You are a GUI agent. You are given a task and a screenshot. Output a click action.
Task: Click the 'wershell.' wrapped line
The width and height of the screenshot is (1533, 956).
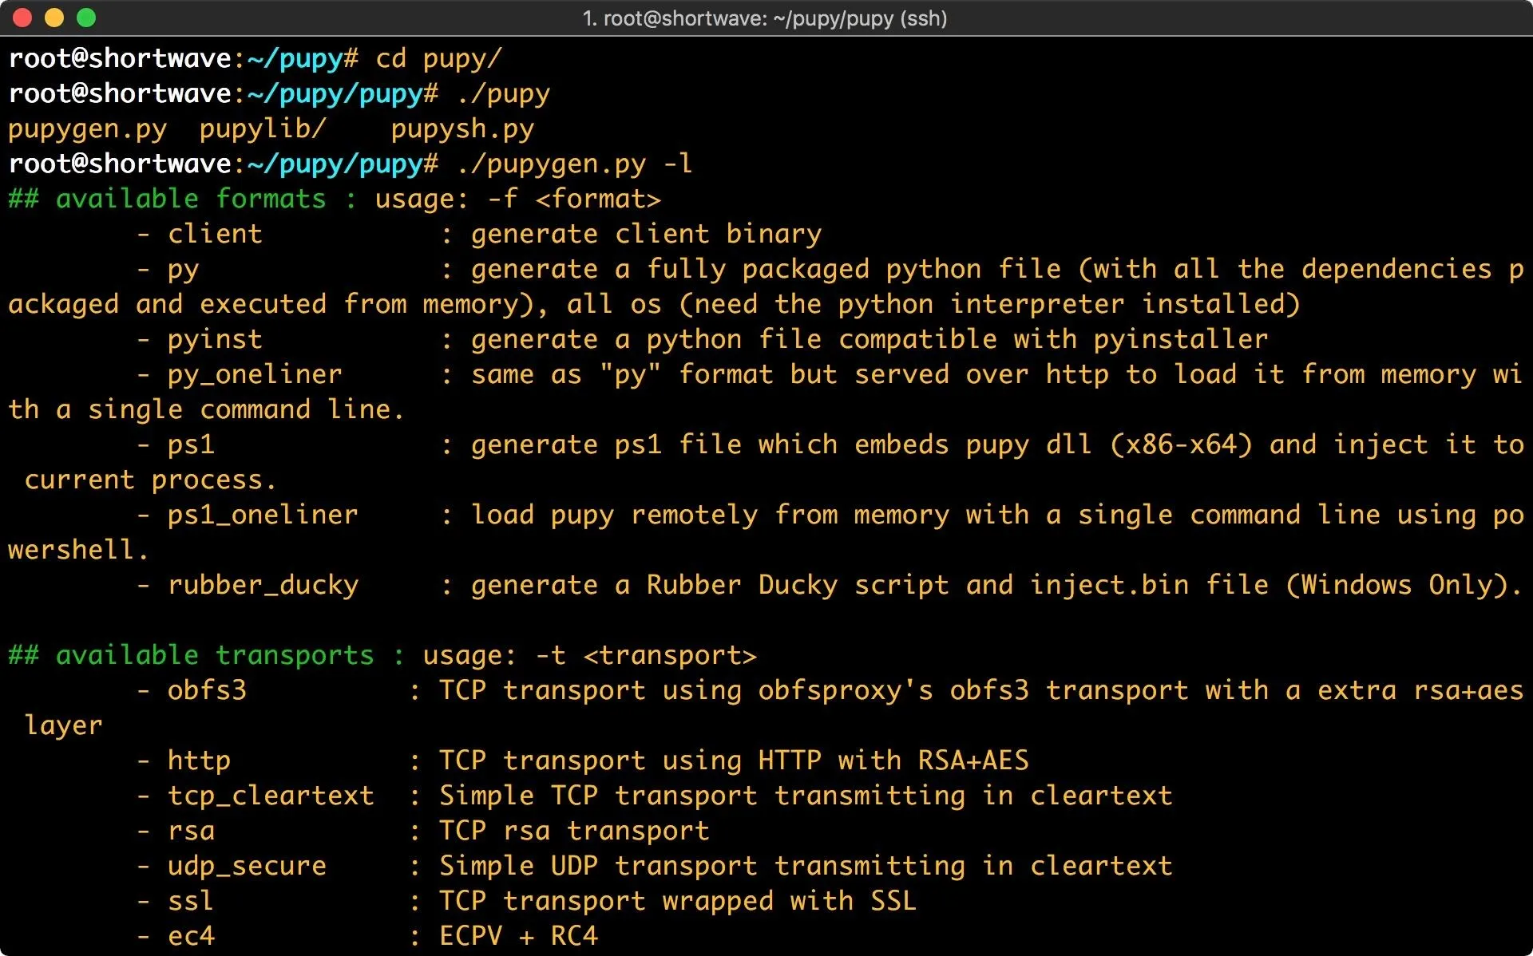tap(79, 551)
